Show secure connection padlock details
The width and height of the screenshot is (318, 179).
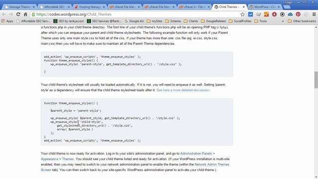pyautogui.click(x=33, y=14)
